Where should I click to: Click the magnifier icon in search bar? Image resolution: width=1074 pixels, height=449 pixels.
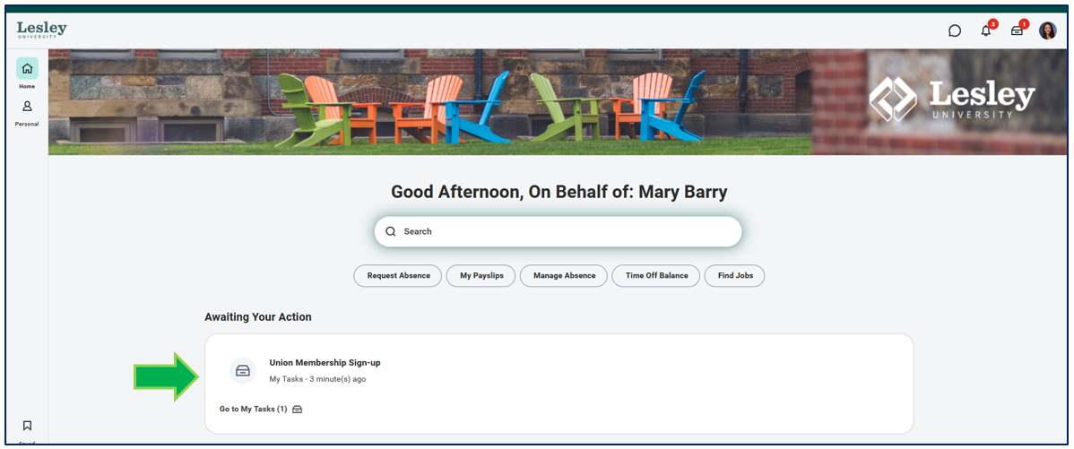click(391, 231)
